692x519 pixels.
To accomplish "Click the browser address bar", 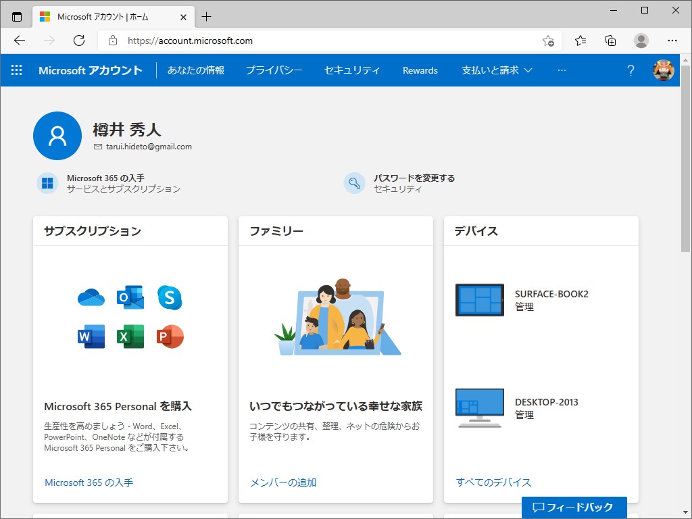I will pyautogui.click(x=270, y=41).
